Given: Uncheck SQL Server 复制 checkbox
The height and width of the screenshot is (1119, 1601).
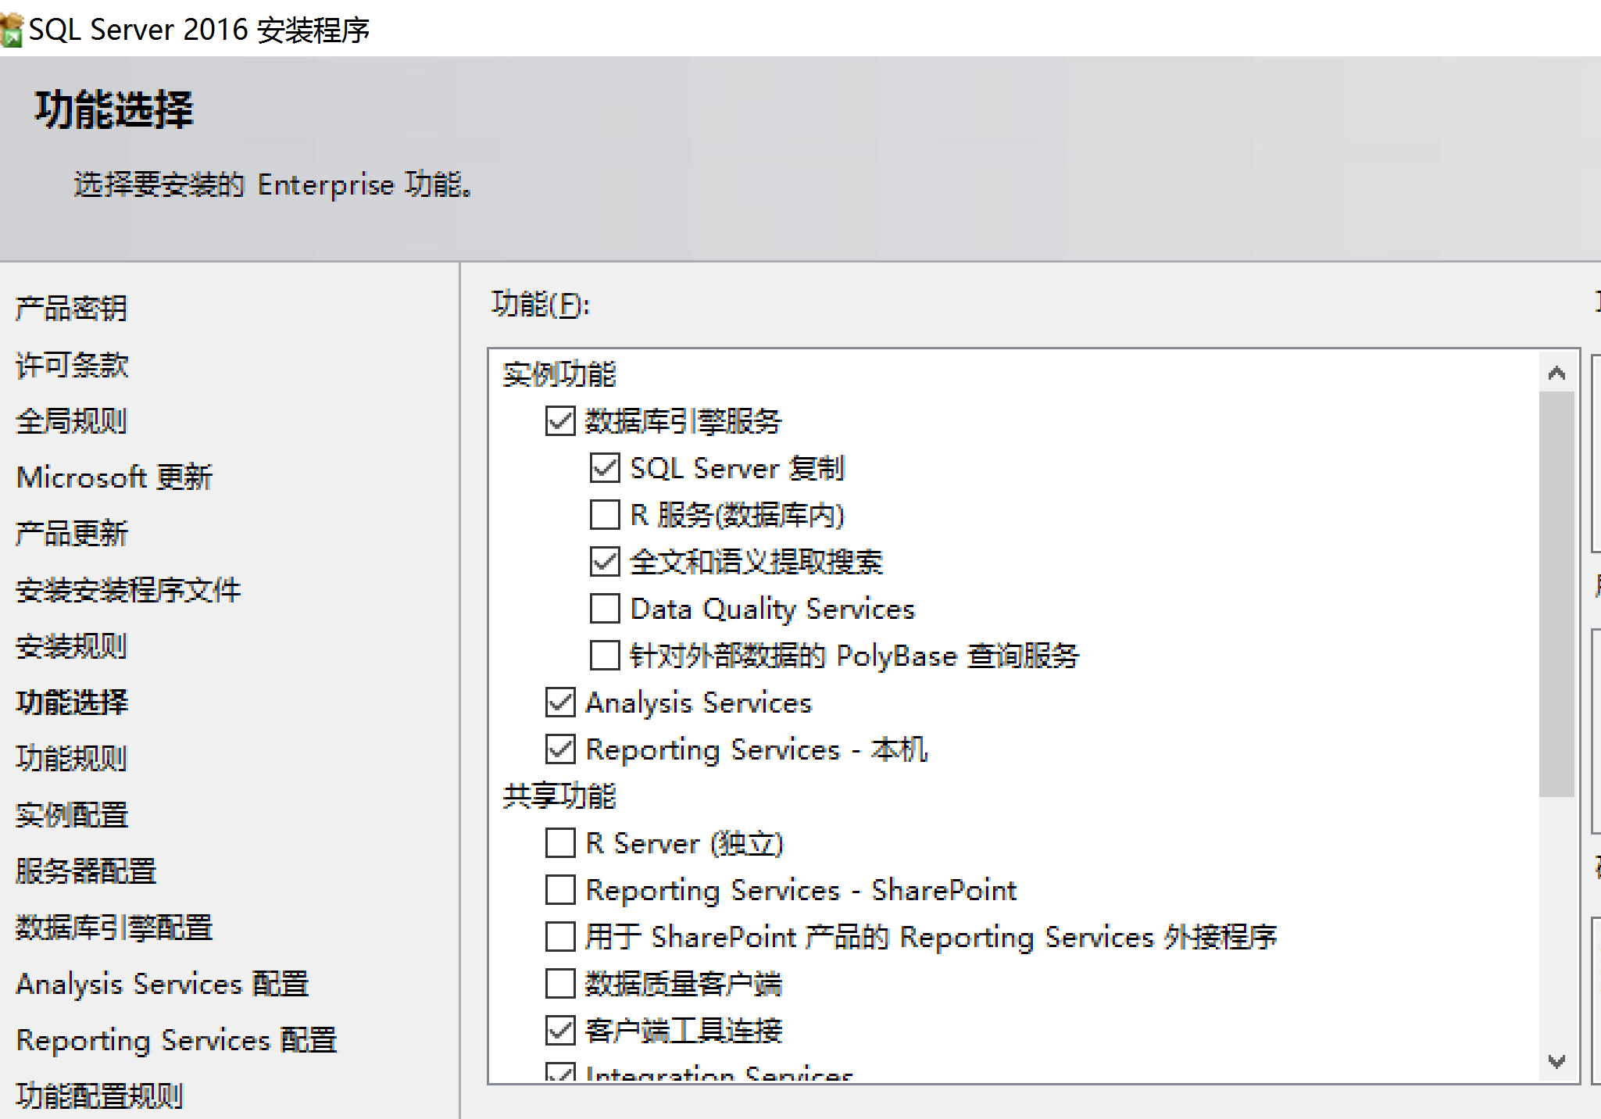Looking at the screenshot, I should pyautogui.click(x=605, y=468).
